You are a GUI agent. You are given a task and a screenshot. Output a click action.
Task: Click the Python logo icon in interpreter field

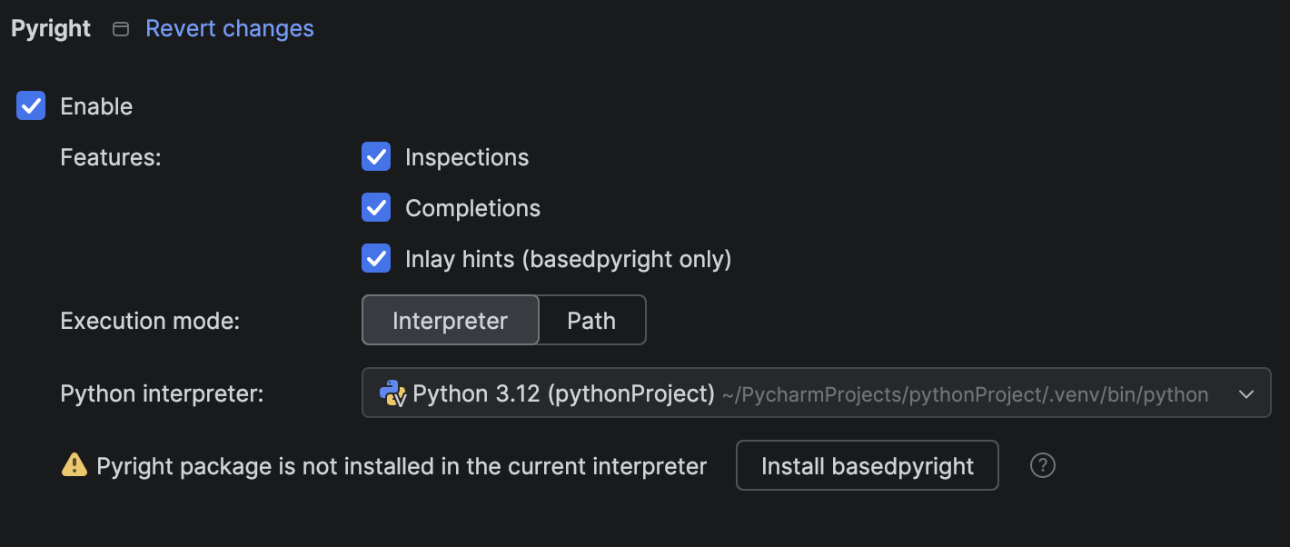pos(391,393)
